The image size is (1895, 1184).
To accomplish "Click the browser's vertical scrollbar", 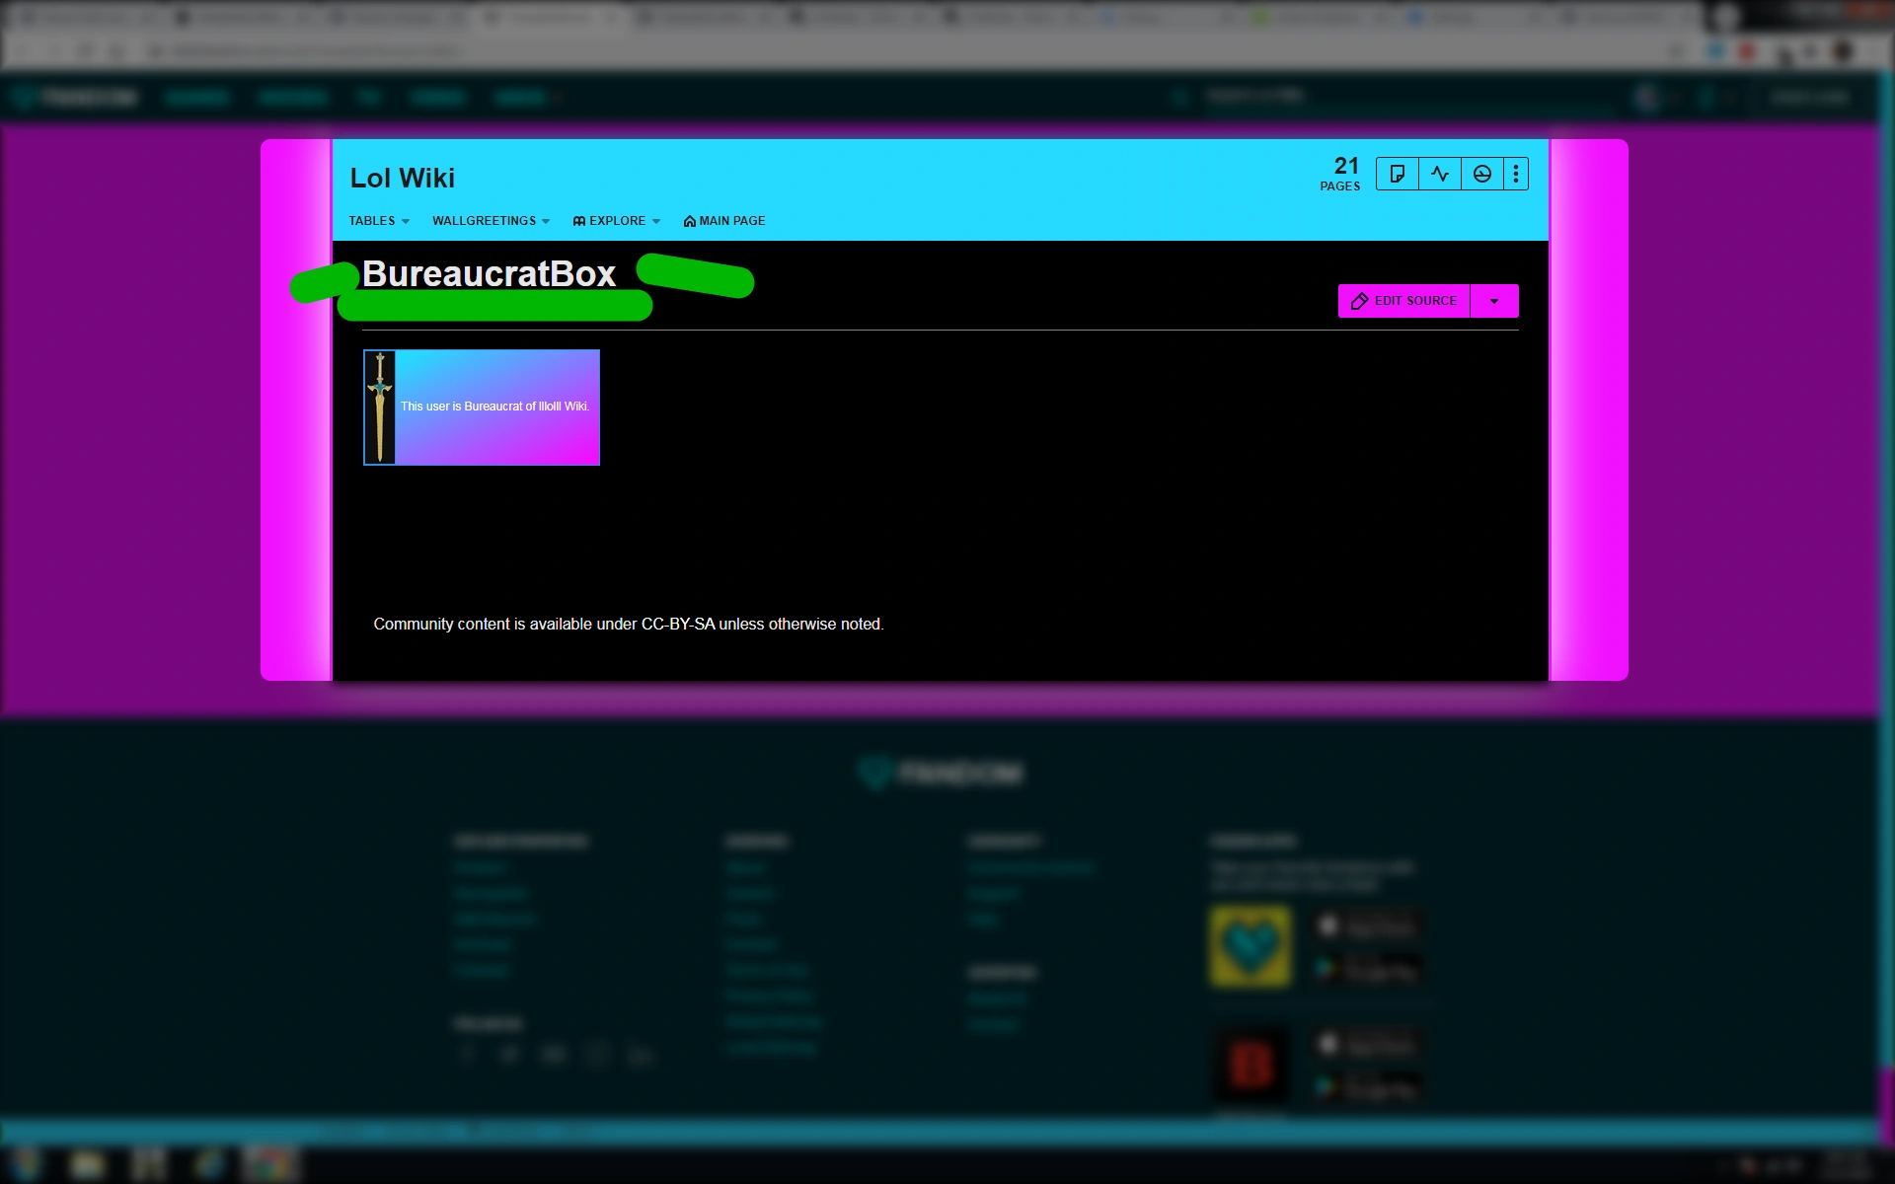I will tap(1886, 592).
